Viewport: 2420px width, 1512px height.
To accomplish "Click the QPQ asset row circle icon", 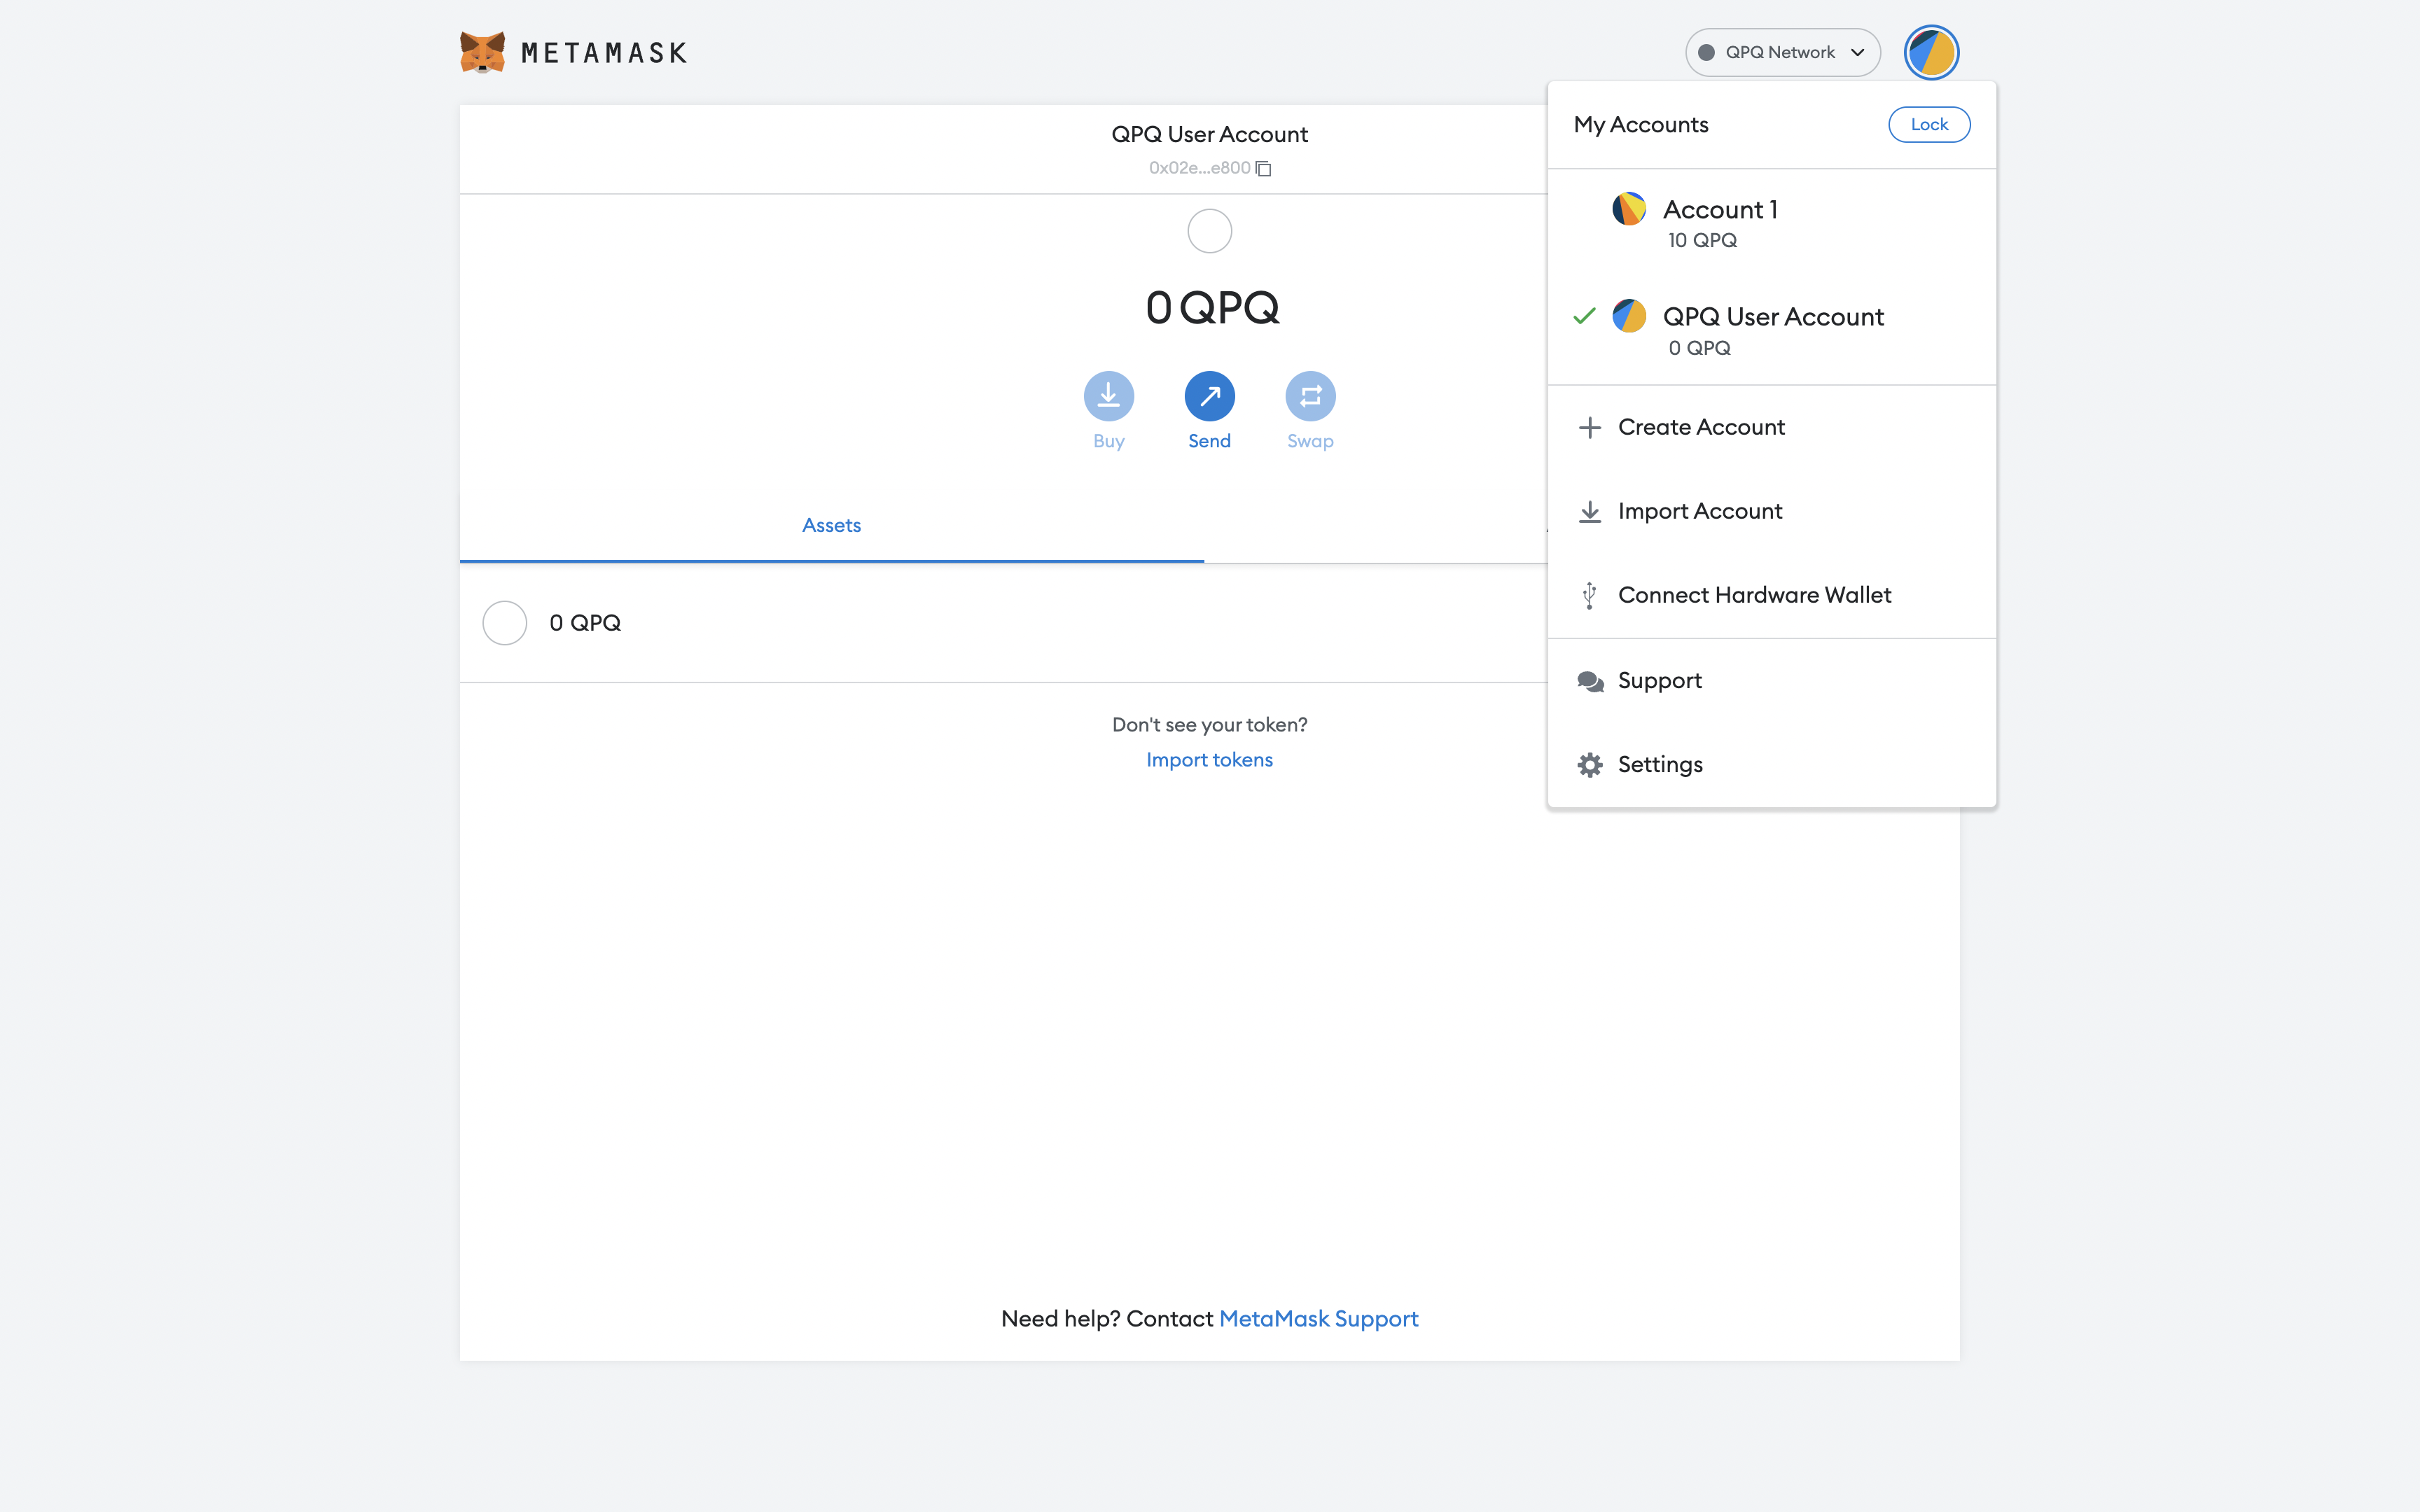I will 505,623.
